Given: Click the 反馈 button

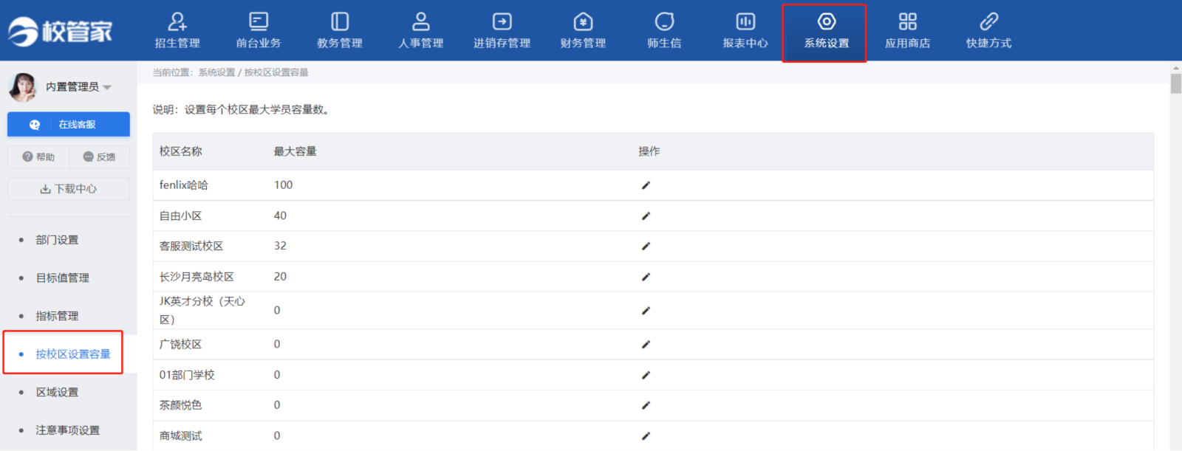Looking at the screenshot, I should (x=99, y=156).
